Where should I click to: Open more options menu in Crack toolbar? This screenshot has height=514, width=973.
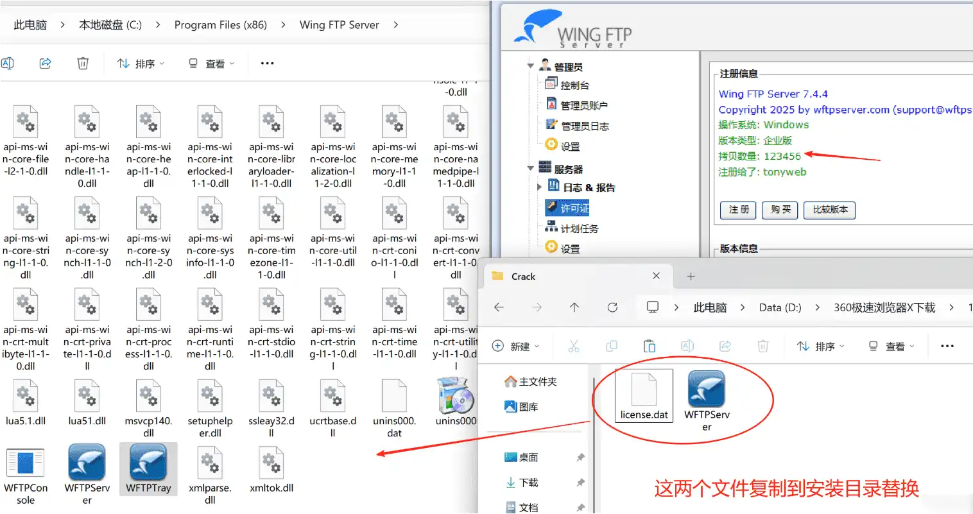pyautogui.click(x=947, y=346)
